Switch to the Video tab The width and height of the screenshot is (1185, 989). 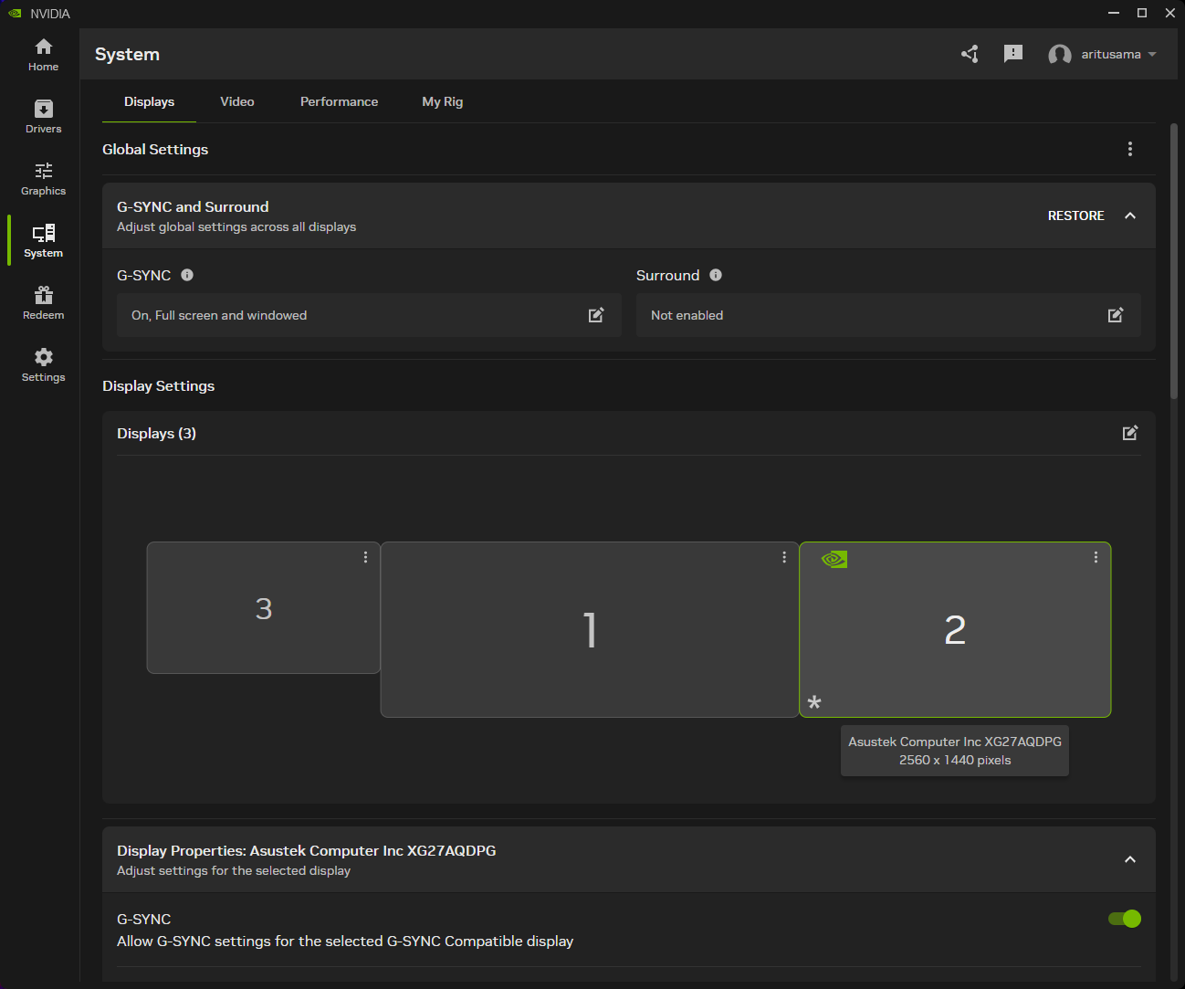[237, 102]
